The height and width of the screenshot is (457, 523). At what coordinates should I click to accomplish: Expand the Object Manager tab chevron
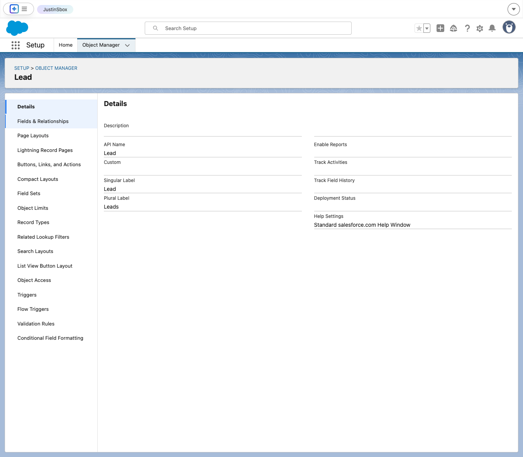pos(127,46)
